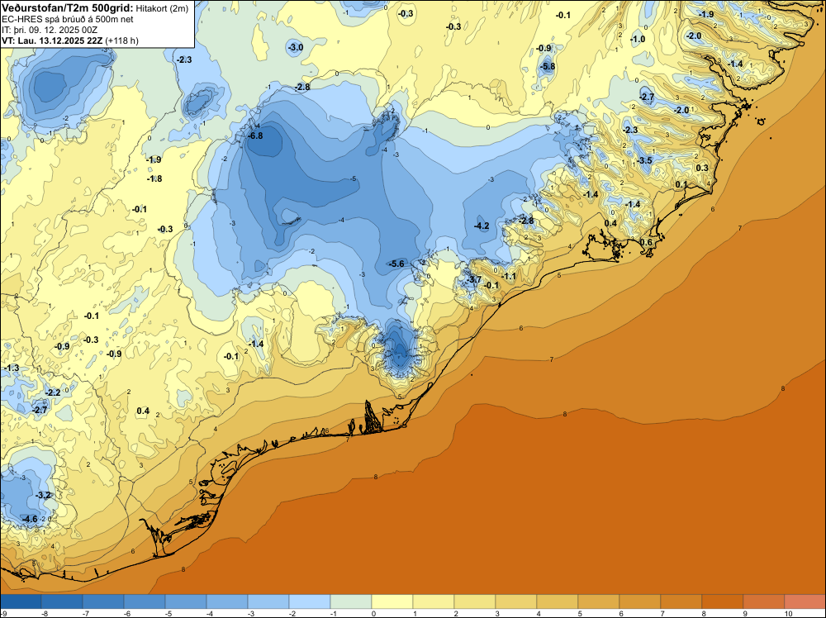Select the -6.8 temperature label on the glacier
Image resolution: width=826 pixels, height=618 pixels.
coord(255,135)
